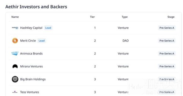
Task: Click Mirana Ventures' Pre-Series A stage tag
Action: click(x=167, y=66)
